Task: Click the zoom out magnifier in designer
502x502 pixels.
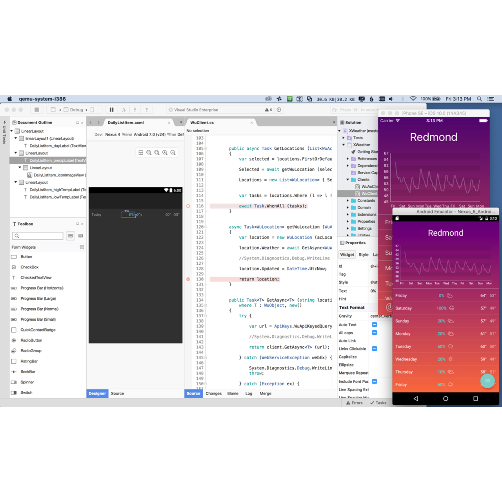Action: pyautogui.click(x=173, y=153)
